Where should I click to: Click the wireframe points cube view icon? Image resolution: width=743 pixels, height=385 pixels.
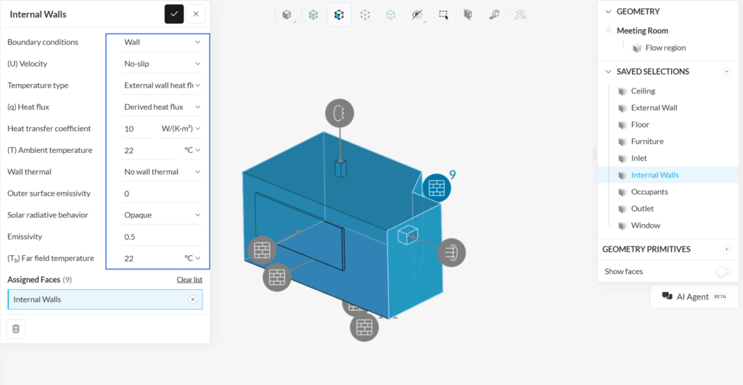coord(365,15)
